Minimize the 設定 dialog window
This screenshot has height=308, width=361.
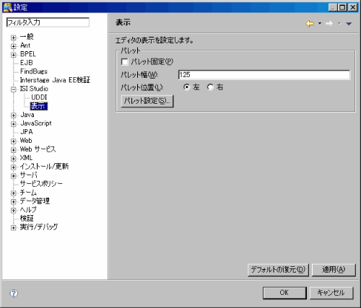333,7
